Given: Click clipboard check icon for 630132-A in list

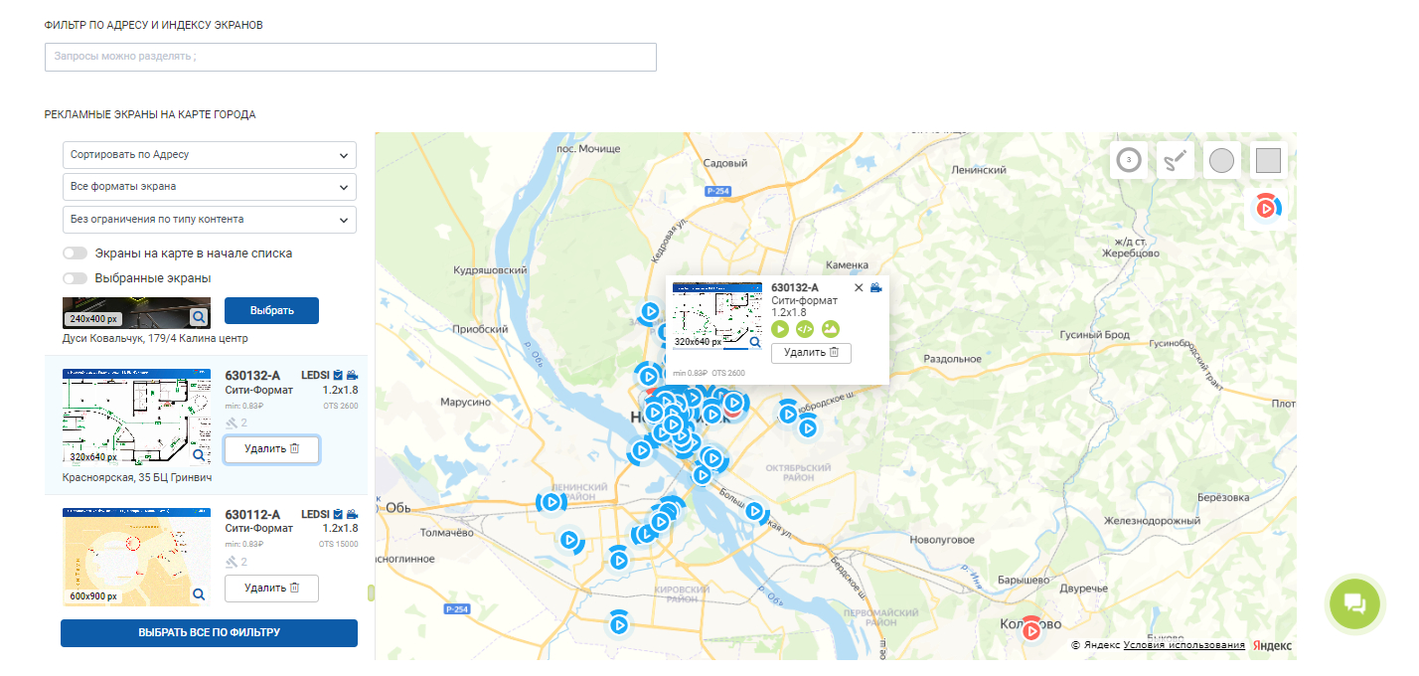Looking at the screenshot, I should [x=338, y=375].
